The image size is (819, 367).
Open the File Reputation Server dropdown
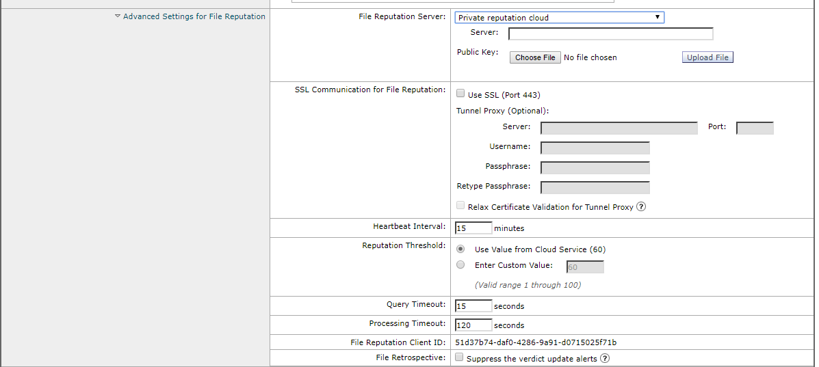click(x=560, y=17)
